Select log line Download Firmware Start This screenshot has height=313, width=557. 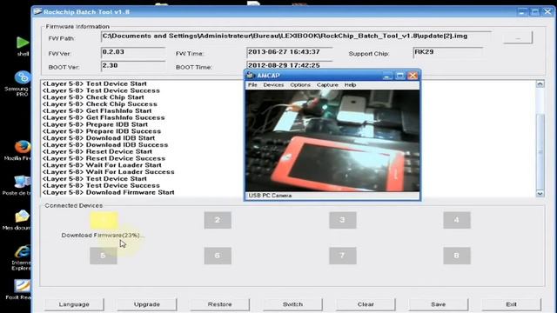click(x=108, y=192)
